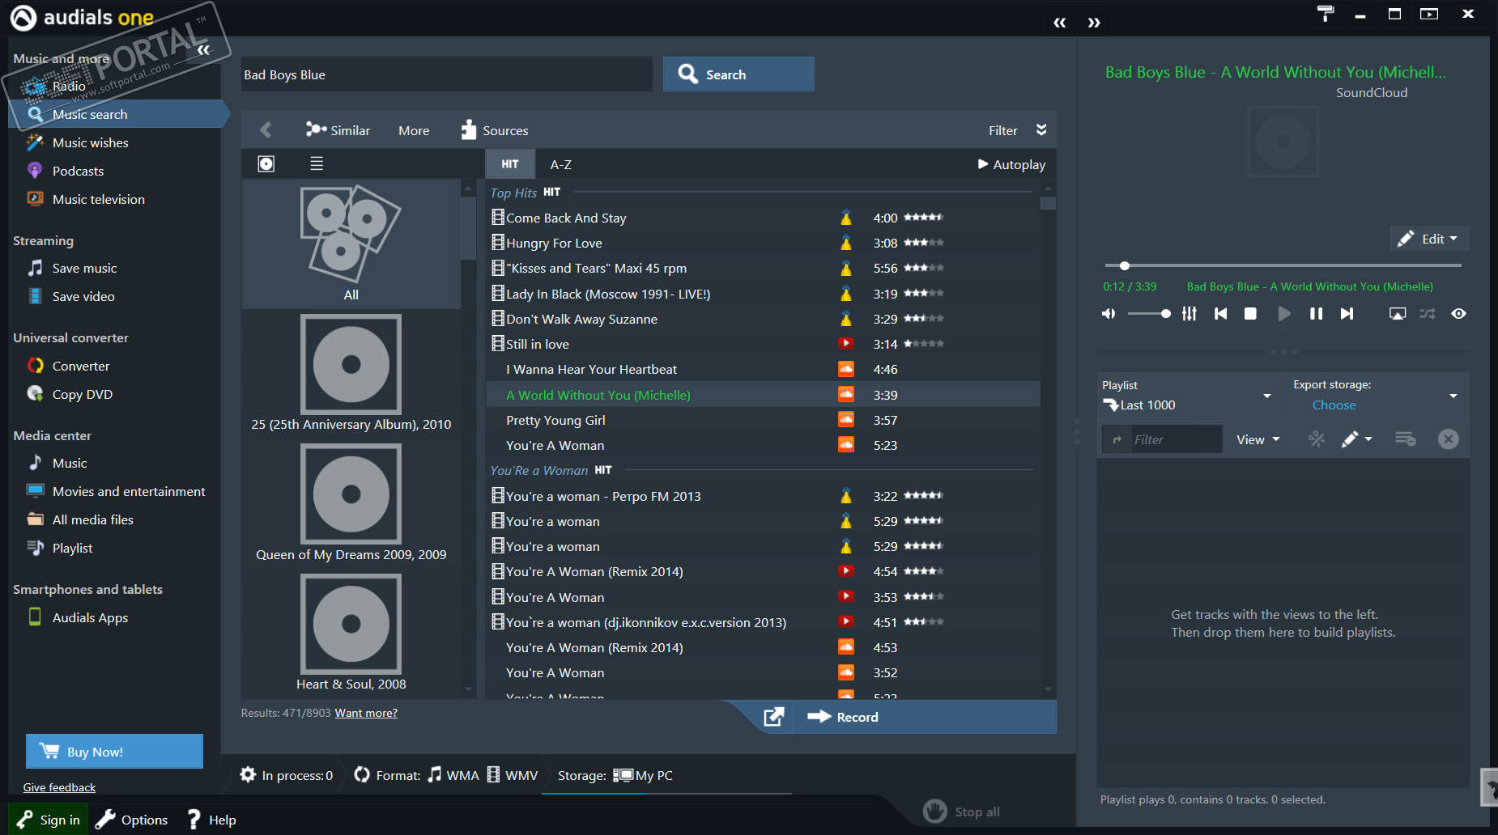
Task: Open the Format WMA WMV selector
Action: pos(446,775)
